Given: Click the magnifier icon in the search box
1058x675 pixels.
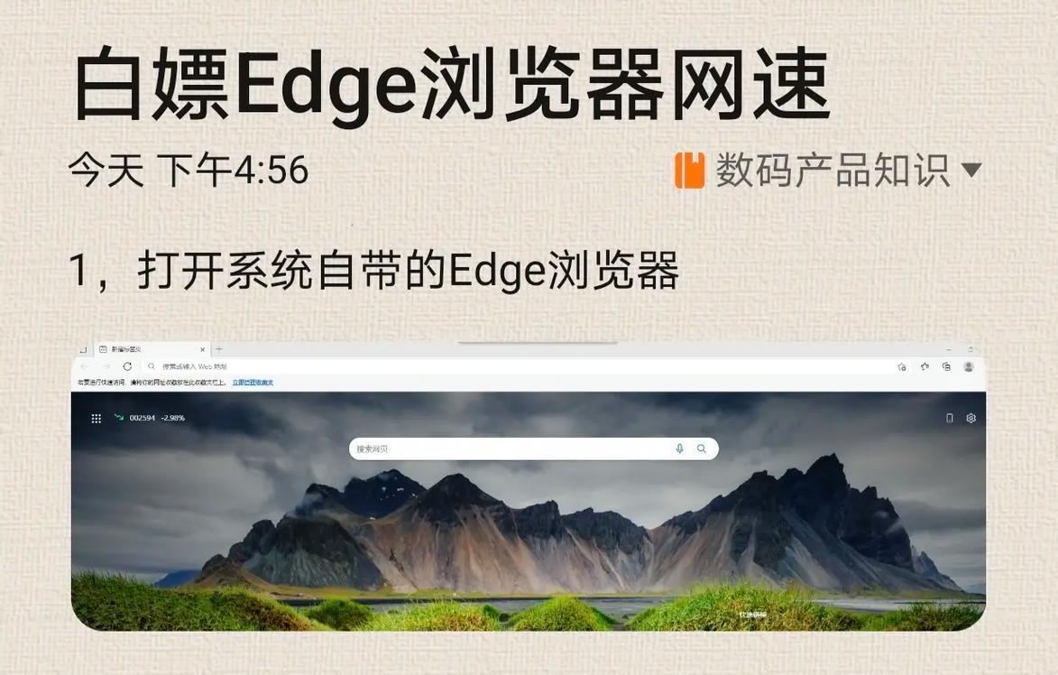Looking at the screenshot, I should (702, 448).
